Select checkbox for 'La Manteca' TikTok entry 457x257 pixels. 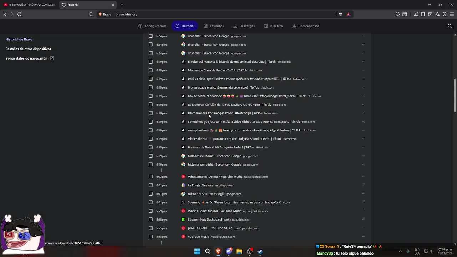[x=151, y=105]
